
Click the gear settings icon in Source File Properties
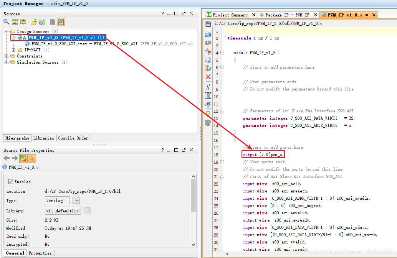(x=23, y=158)
